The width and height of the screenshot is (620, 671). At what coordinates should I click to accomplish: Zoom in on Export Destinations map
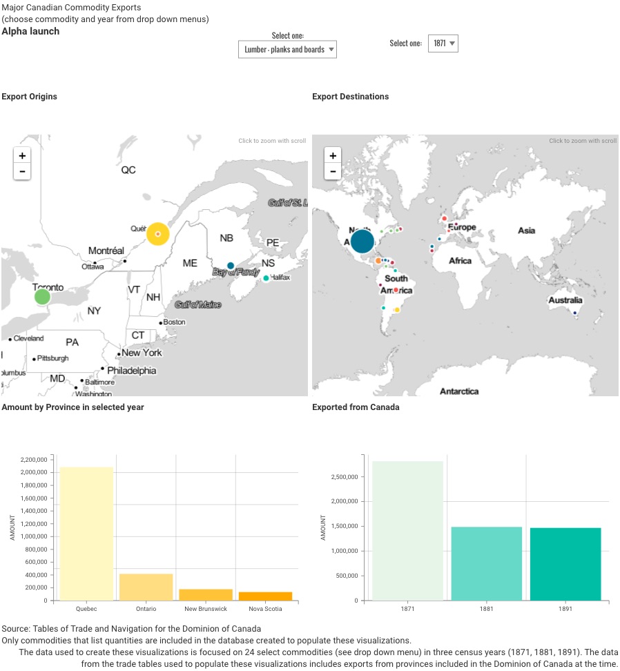pyautogui.click(x=333, y=156)
